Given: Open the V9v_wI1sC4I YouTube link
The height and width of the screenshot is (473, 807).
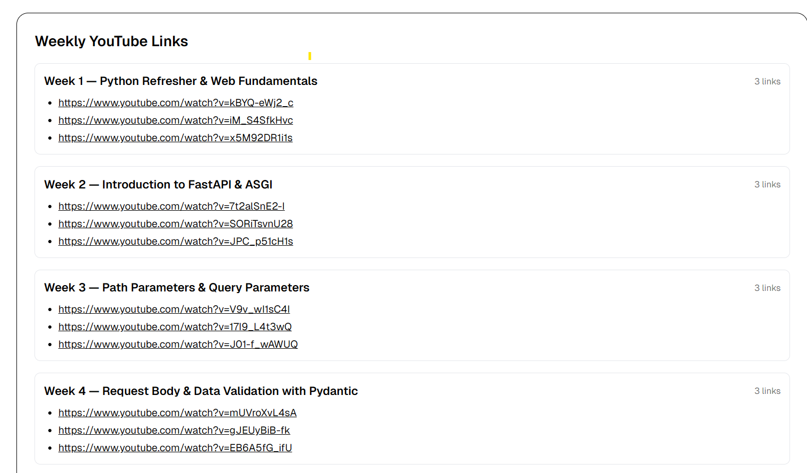Looking at the screenshot, I should point(174,309).
